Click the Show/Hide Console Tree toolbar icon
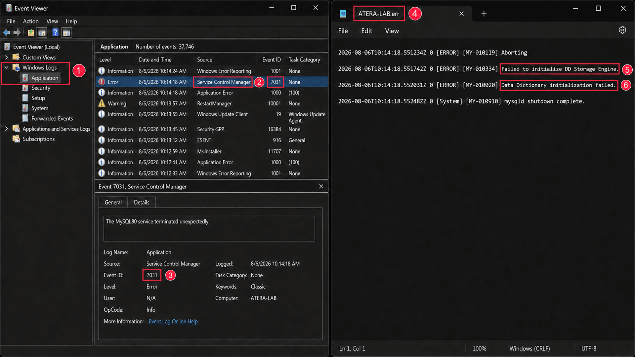The image size is (635, 357). [x=42, y=32]
